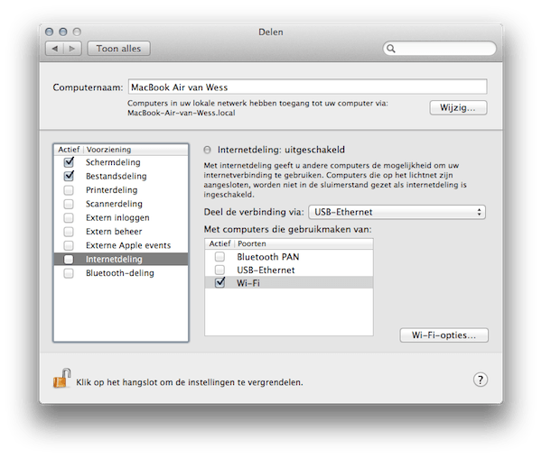Click the back navigation arrow
This screenshot has height=458, width=542.
pos(54,49)
